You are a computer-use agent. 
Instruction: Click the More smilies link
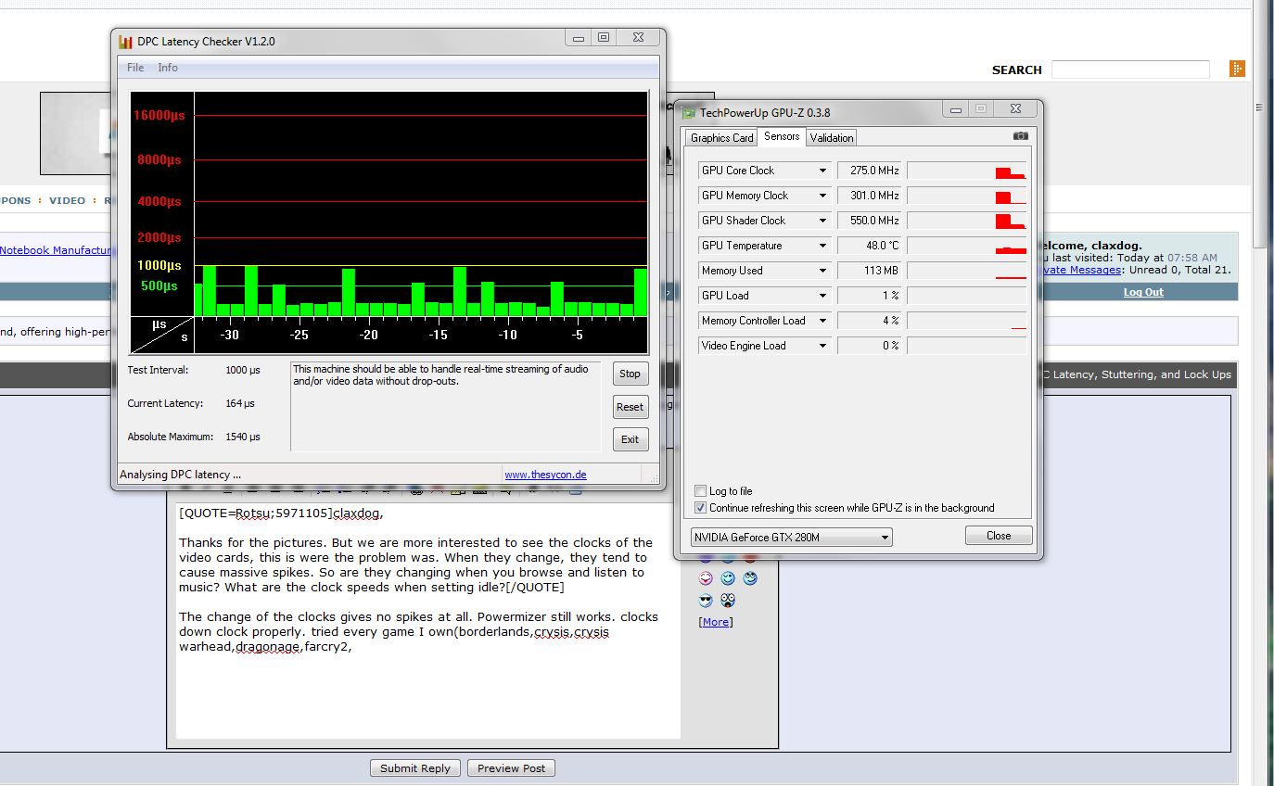coord(716,622)
